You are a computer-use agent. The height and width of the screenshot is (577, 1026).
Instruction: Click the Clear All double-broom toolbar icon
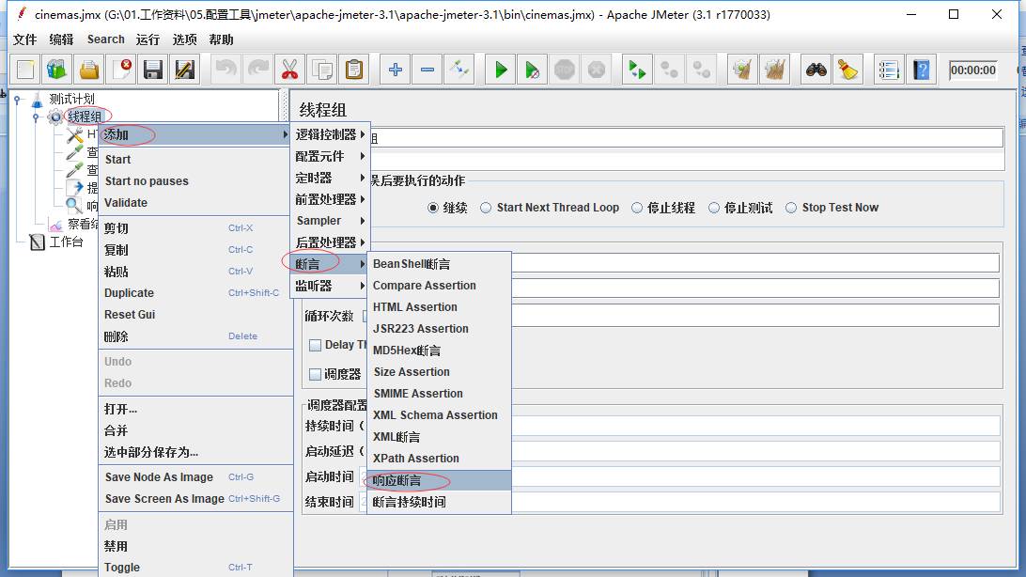pos(775,70)
